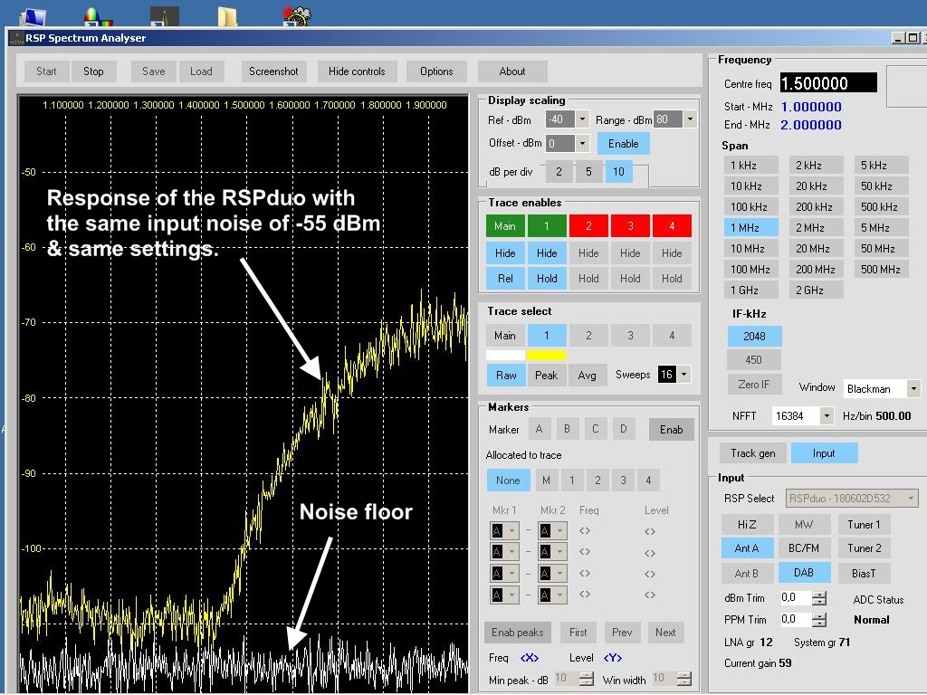Viewport: 927px width, 695px height.
Task: Select Peak trace mode
Action: click(x=546, y=376)
